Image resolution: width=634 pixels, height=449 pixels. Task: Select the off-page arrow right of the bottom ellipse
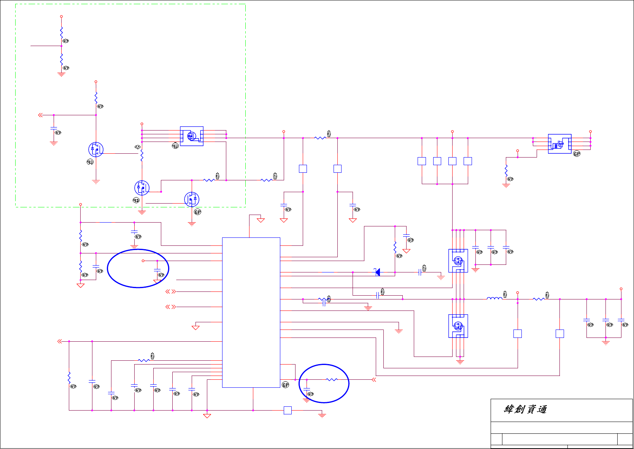[374, 379]
